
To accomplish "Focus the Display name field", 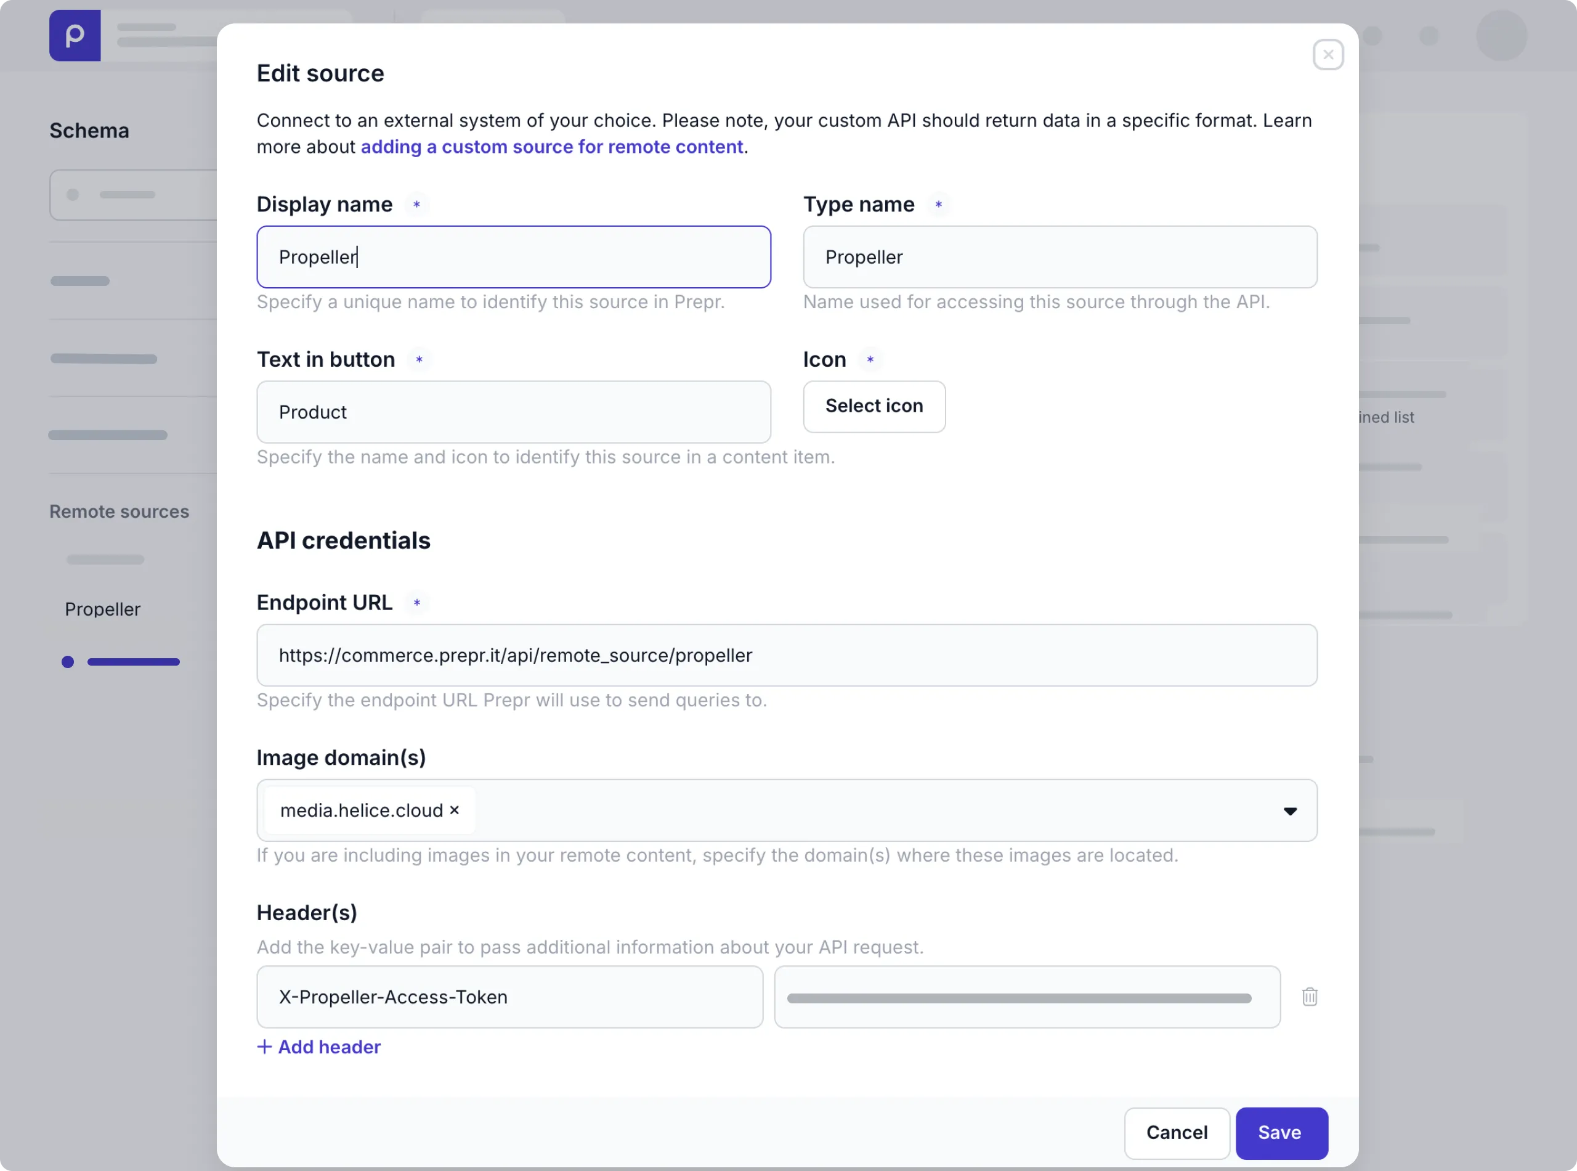I will (513, 257).
